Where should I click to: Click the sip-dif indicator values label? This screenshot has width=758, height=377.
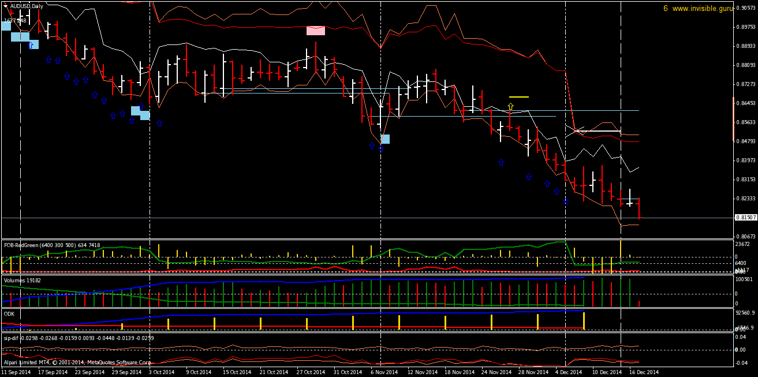79,337
